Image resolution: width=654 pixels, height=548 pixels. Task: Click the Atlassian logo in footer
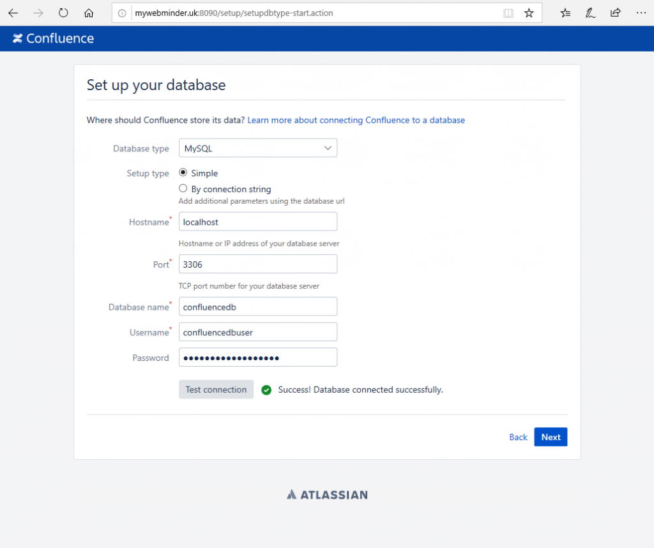click(x=328, y=494)
